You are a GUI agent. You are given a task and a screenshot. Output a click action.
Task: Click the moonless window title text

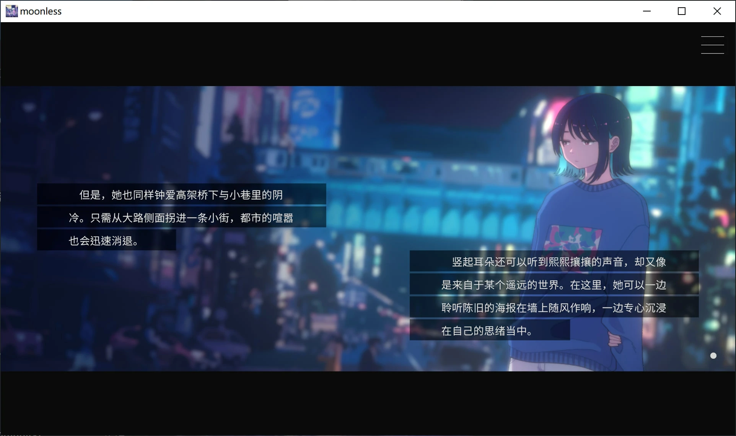click(x=41, y=11)
